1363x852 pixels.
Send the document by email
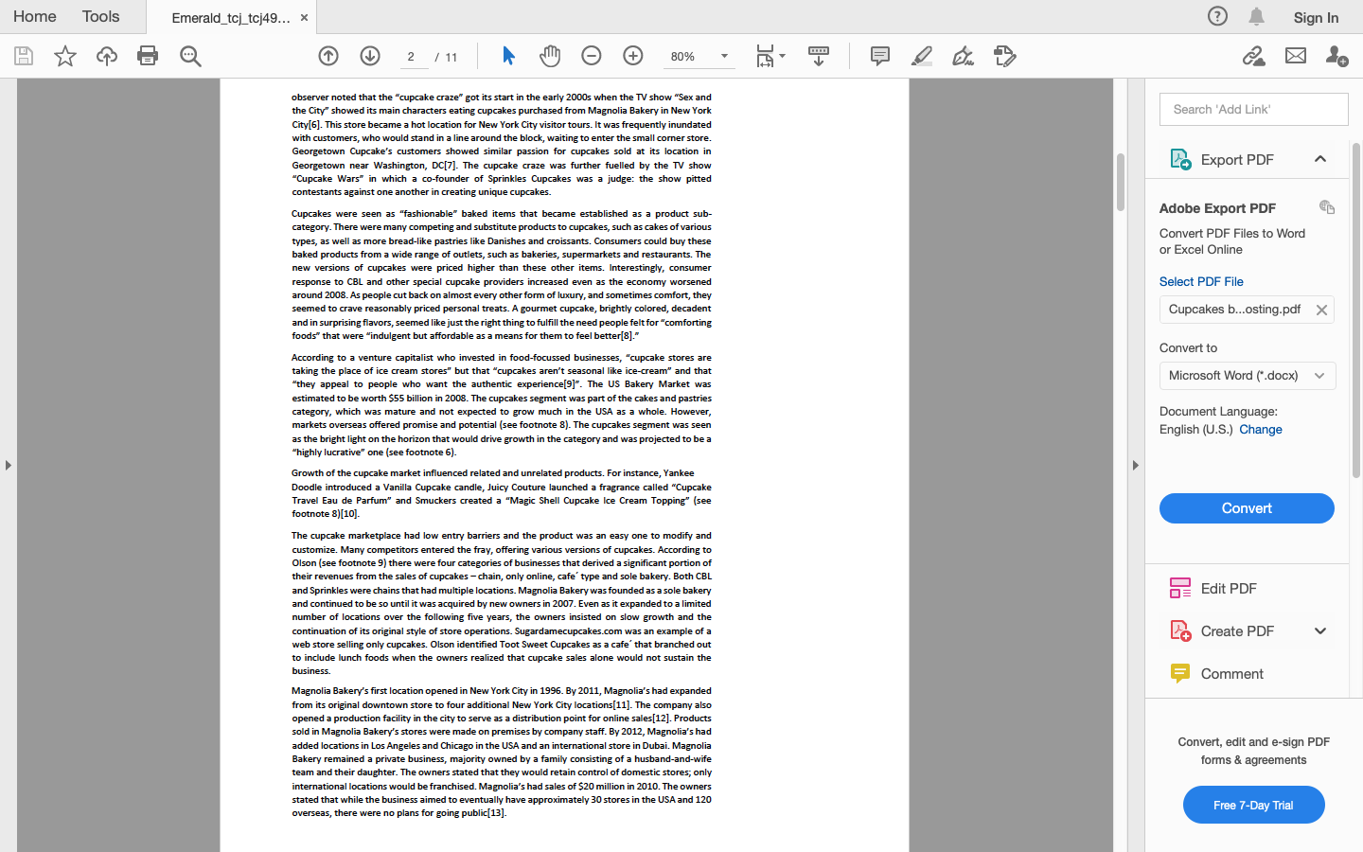tap(1295, 56)
